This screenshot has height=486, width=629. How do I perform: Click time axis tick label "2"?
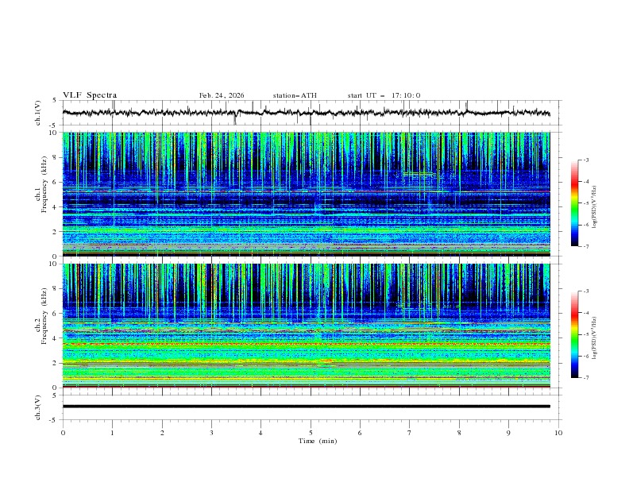click(162, 433)
